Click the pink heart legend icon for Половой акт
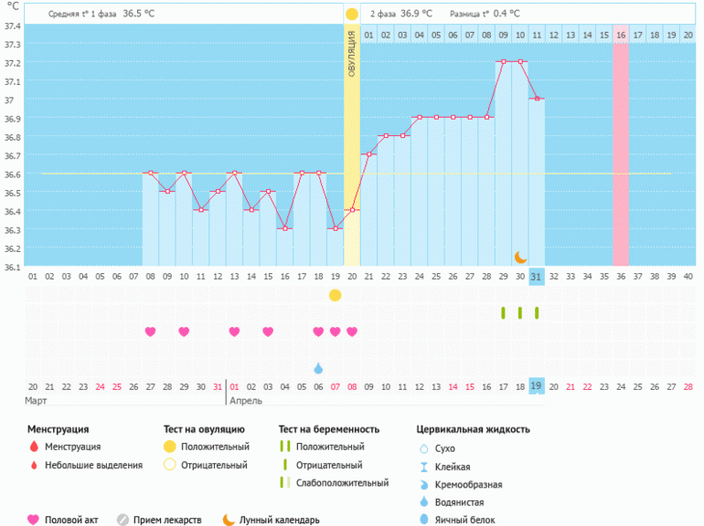This screenshot has height=526, width=704. click(x=34, y=520)
